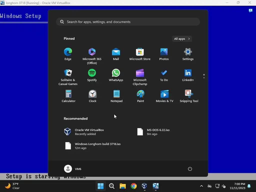This screenshot has height=192, width=256.
Task: Open Paint
Action: (140, 96)
